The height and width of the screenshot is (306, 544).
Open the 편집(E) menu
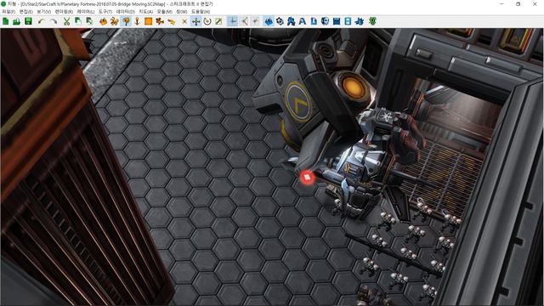click(26, 11)
